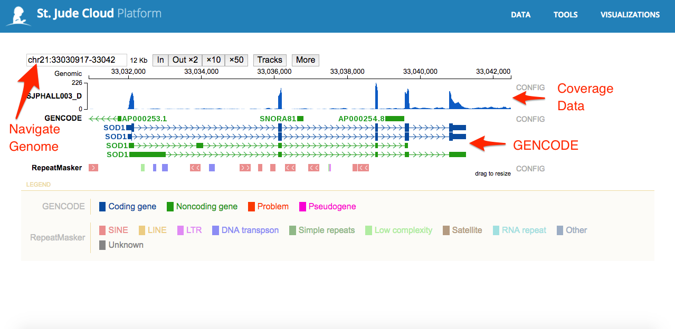Image resolution: width=675 pixels, height=329 pixels.
Task: Click the St. Jude Cloud logo icon
Action: point(18,15)
